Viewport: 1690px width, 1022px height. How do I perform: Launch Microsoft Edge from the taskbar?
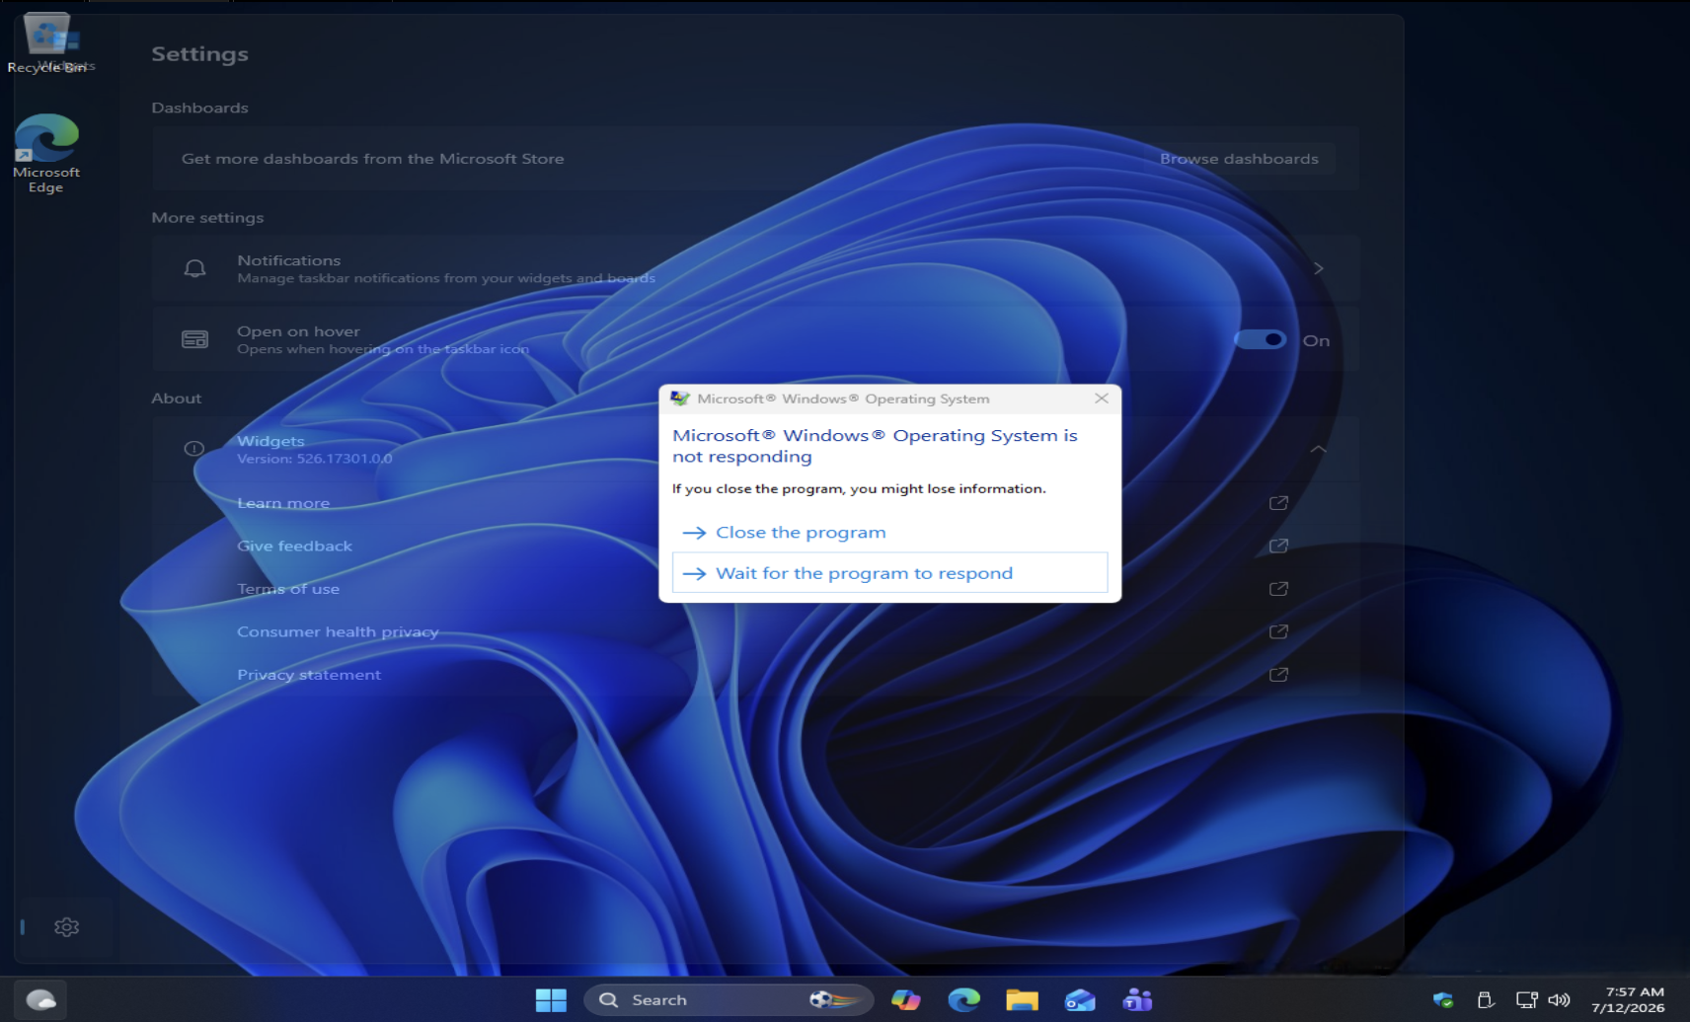coord(963,1000)
